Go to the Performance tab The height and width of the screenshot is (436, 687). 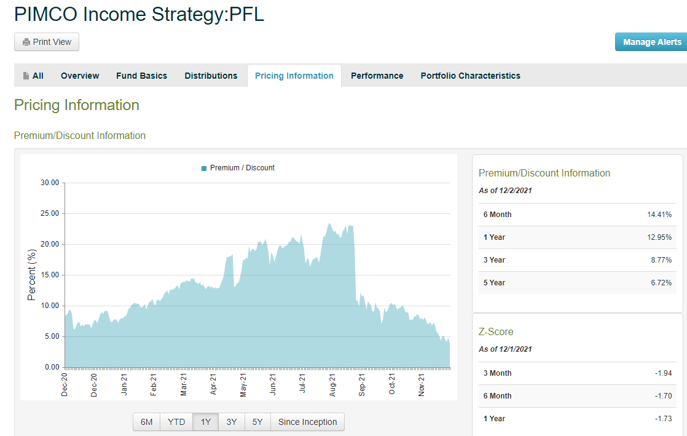377,76
